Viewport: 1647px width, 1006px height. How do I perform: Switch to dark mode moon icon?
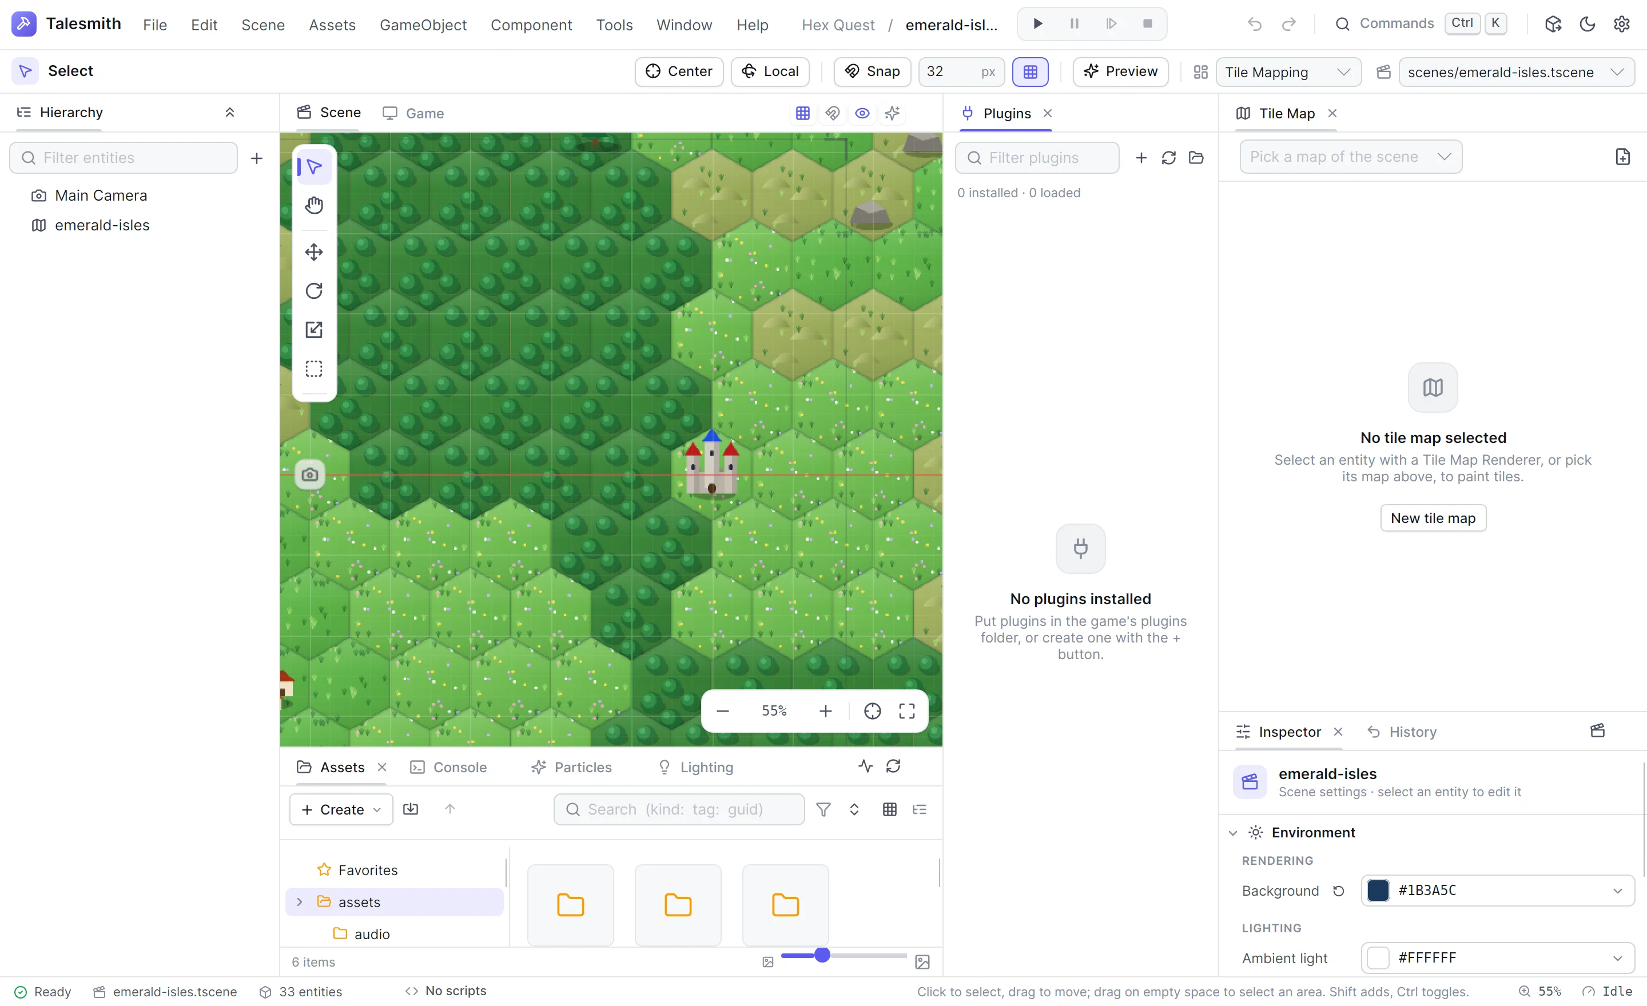[x=1587, y=24]
